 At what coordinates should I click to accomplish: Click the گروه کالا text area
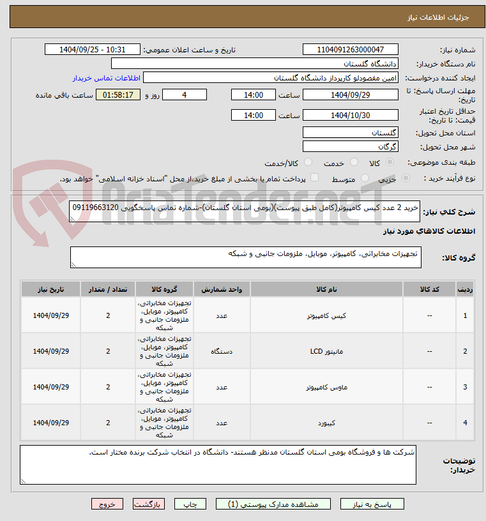pyautogui.click(x=246, y=257)
